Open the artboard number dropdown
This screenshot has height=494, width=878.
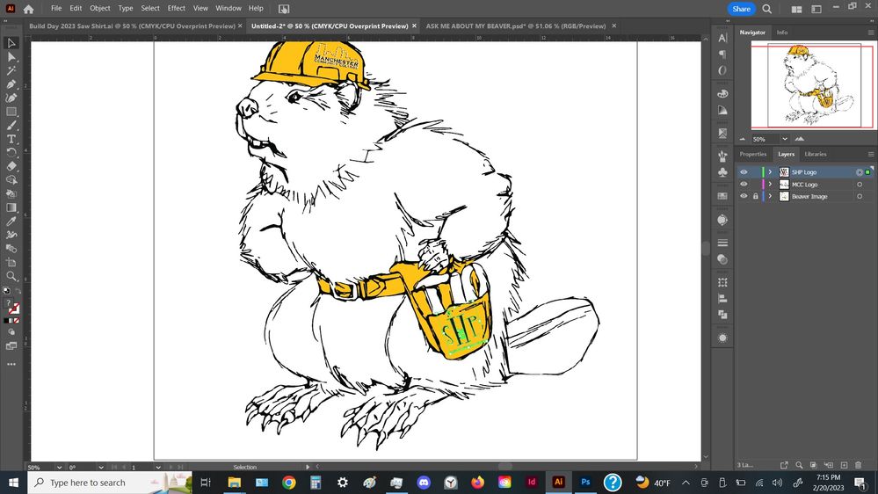[x=158, y=467]
